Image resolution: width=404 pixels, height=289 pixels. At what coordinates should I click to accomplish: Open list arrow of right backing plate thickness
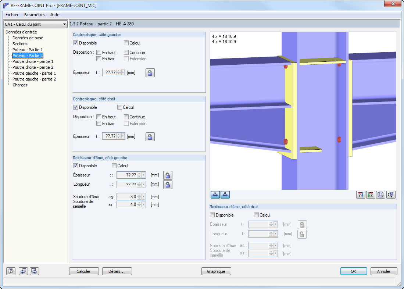click(123, 136)
